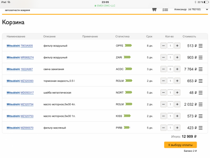
Task: Open row menu for the 513 ₽ item
Action: [200, 46]
